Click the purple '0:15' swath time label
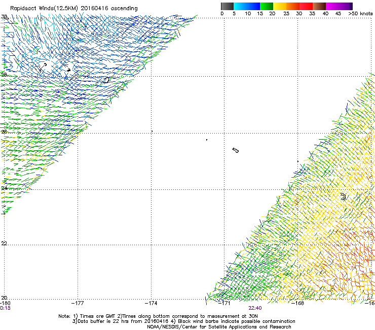 click(x=5, y=308)
